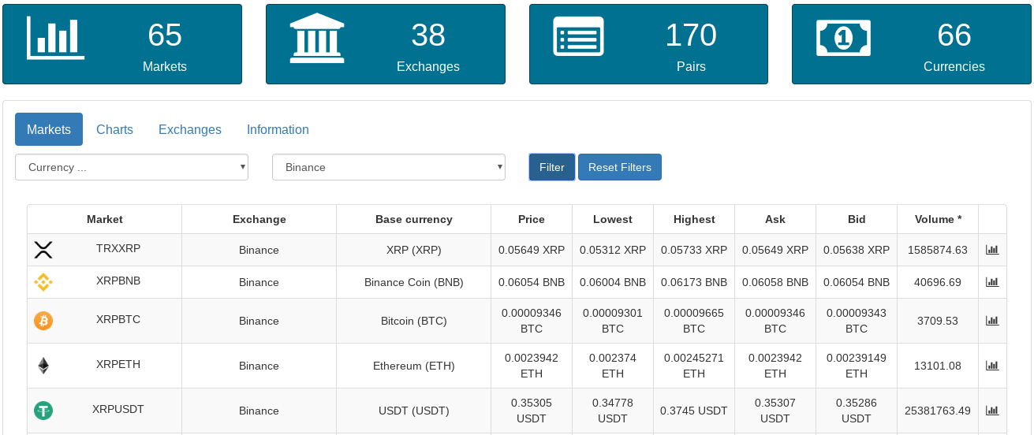
Task: Click the XRPETH market name
Action: click(x=118, y=364)
